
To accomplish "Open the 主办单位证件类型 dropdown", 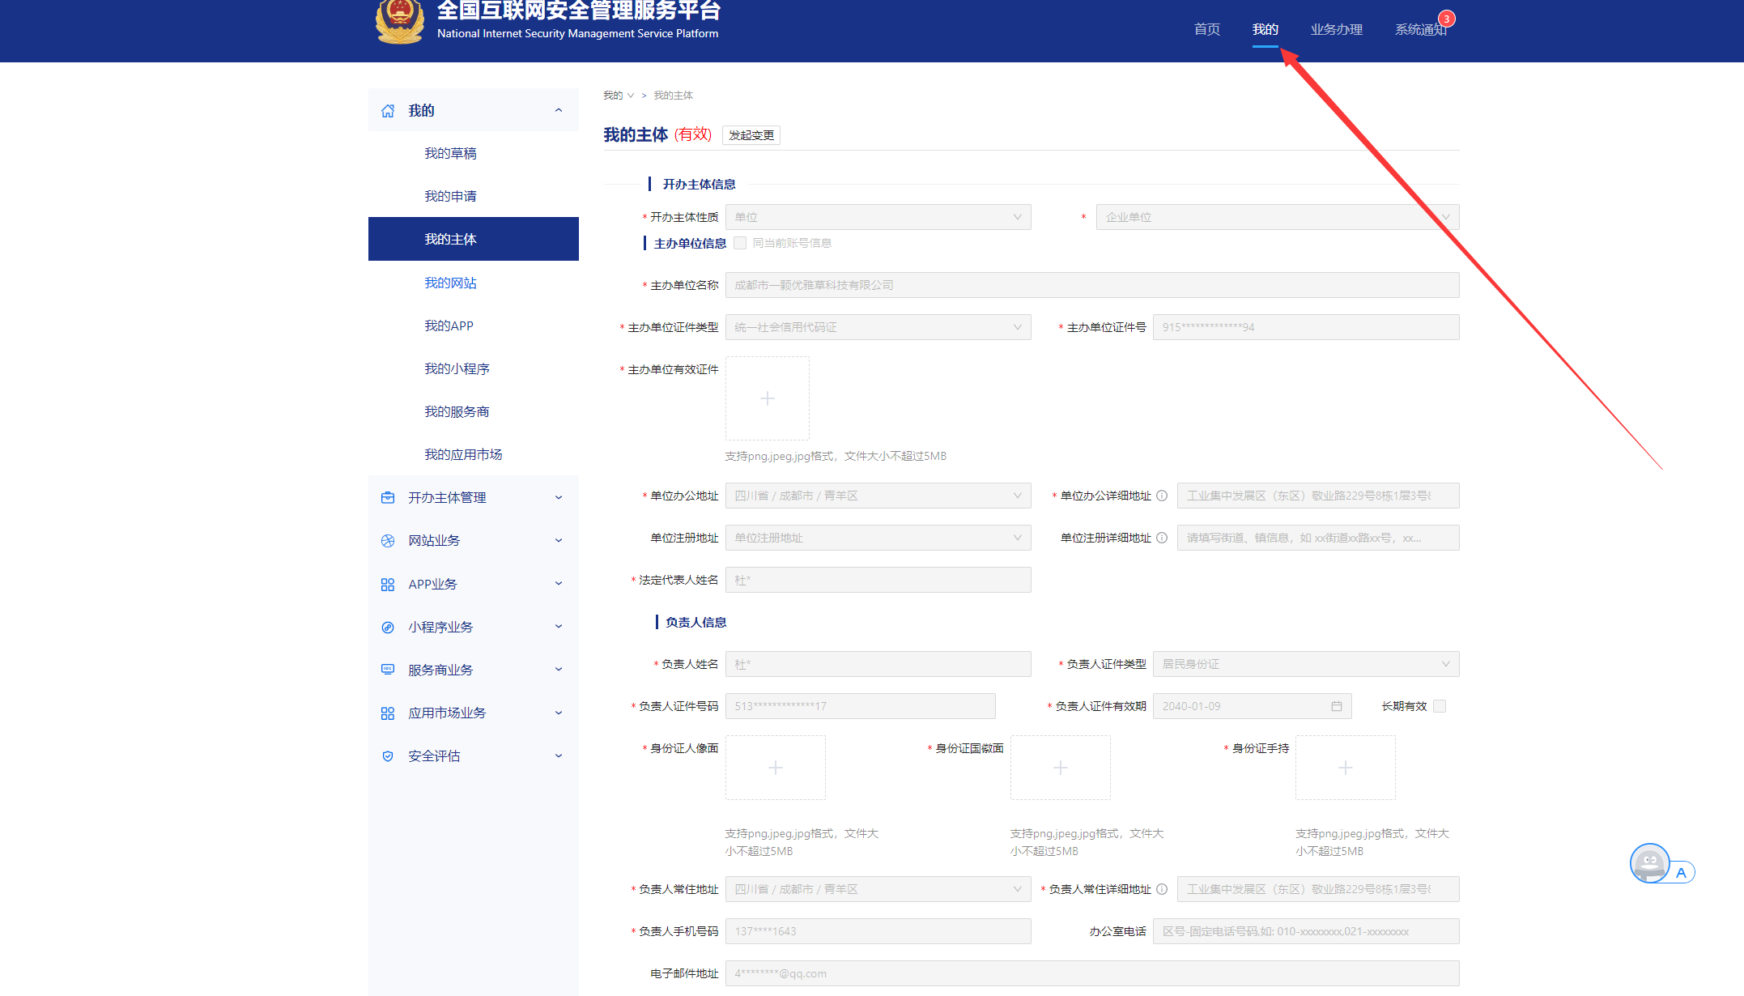I will 878,327.
